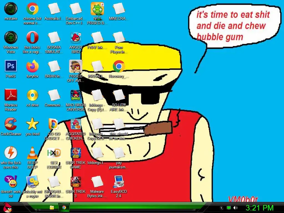284x213 pixels.
Task: Open the Photoshop icon labeled 'PeniS'
Action: coord(11,66)
